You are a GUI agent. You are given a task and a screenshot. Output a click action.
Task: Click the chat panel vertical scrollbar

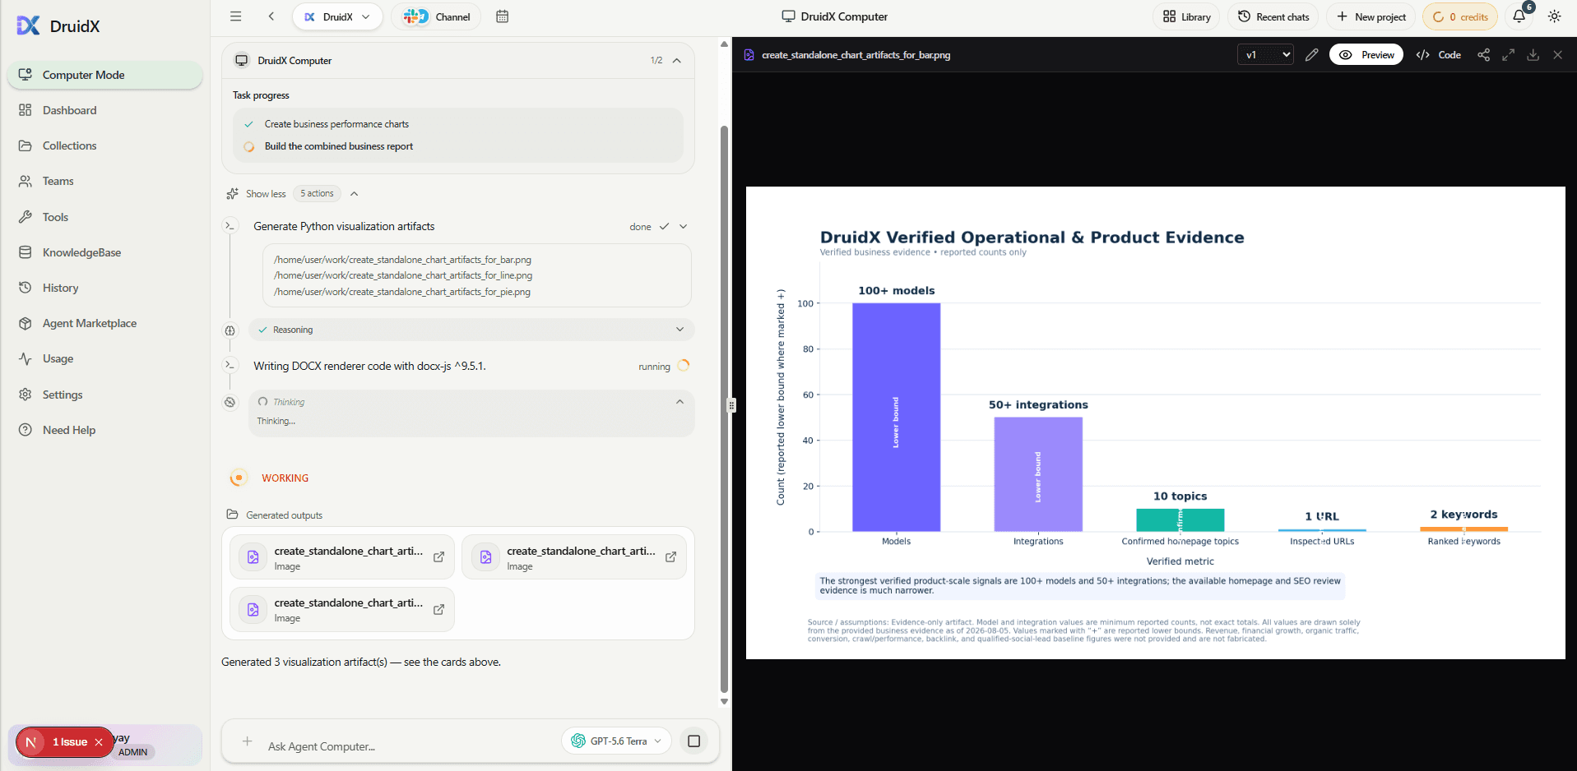[x=724, y=409]
